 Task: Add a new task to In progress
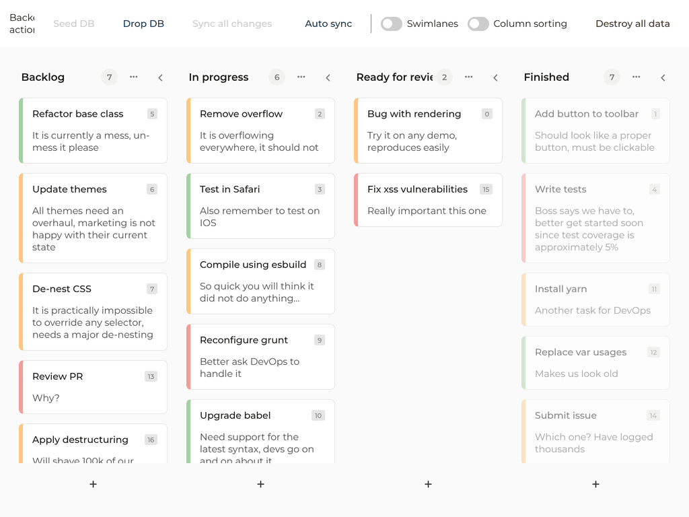click(260, 484)
